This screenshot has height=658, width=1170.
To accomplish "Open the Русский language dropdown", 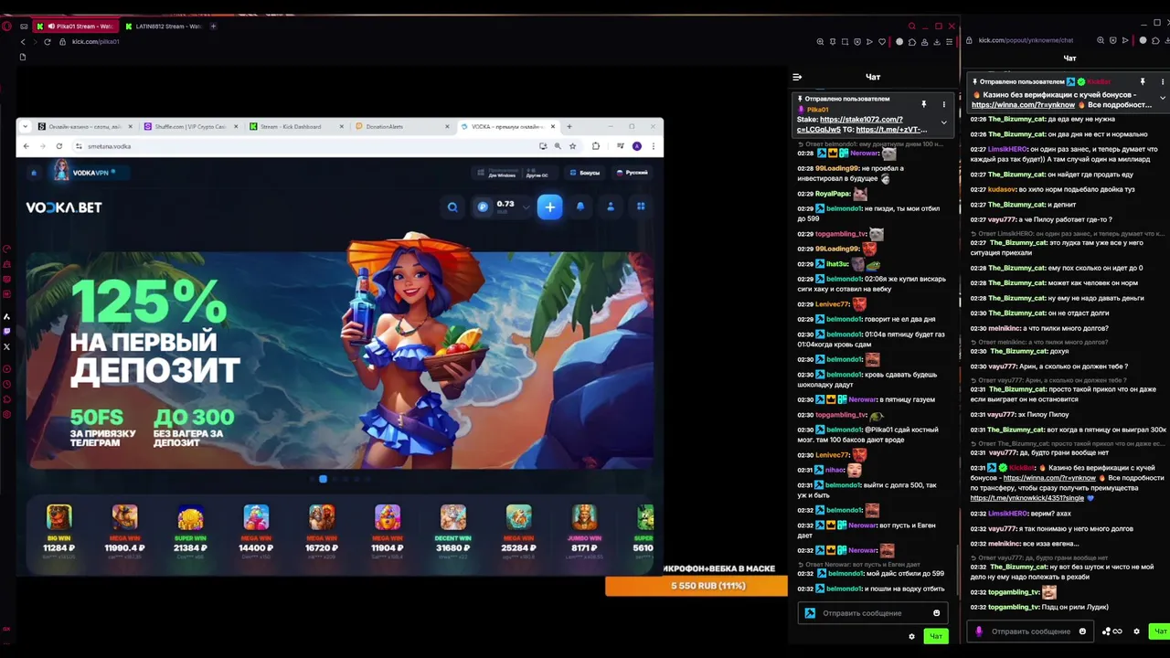I will click(x=633, y=173).
